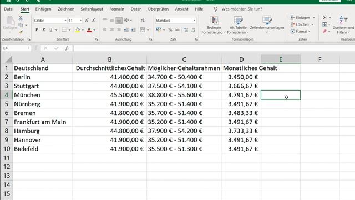
Task: Open the Datei tab
Action: [x=9, y=9]
